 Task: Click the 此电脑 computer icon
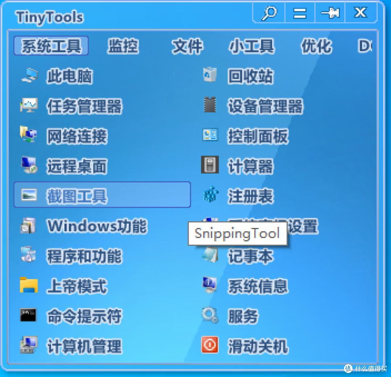[29, 75]
